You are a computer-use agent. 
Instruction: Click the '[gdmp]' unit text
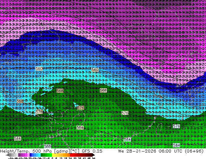62,151
